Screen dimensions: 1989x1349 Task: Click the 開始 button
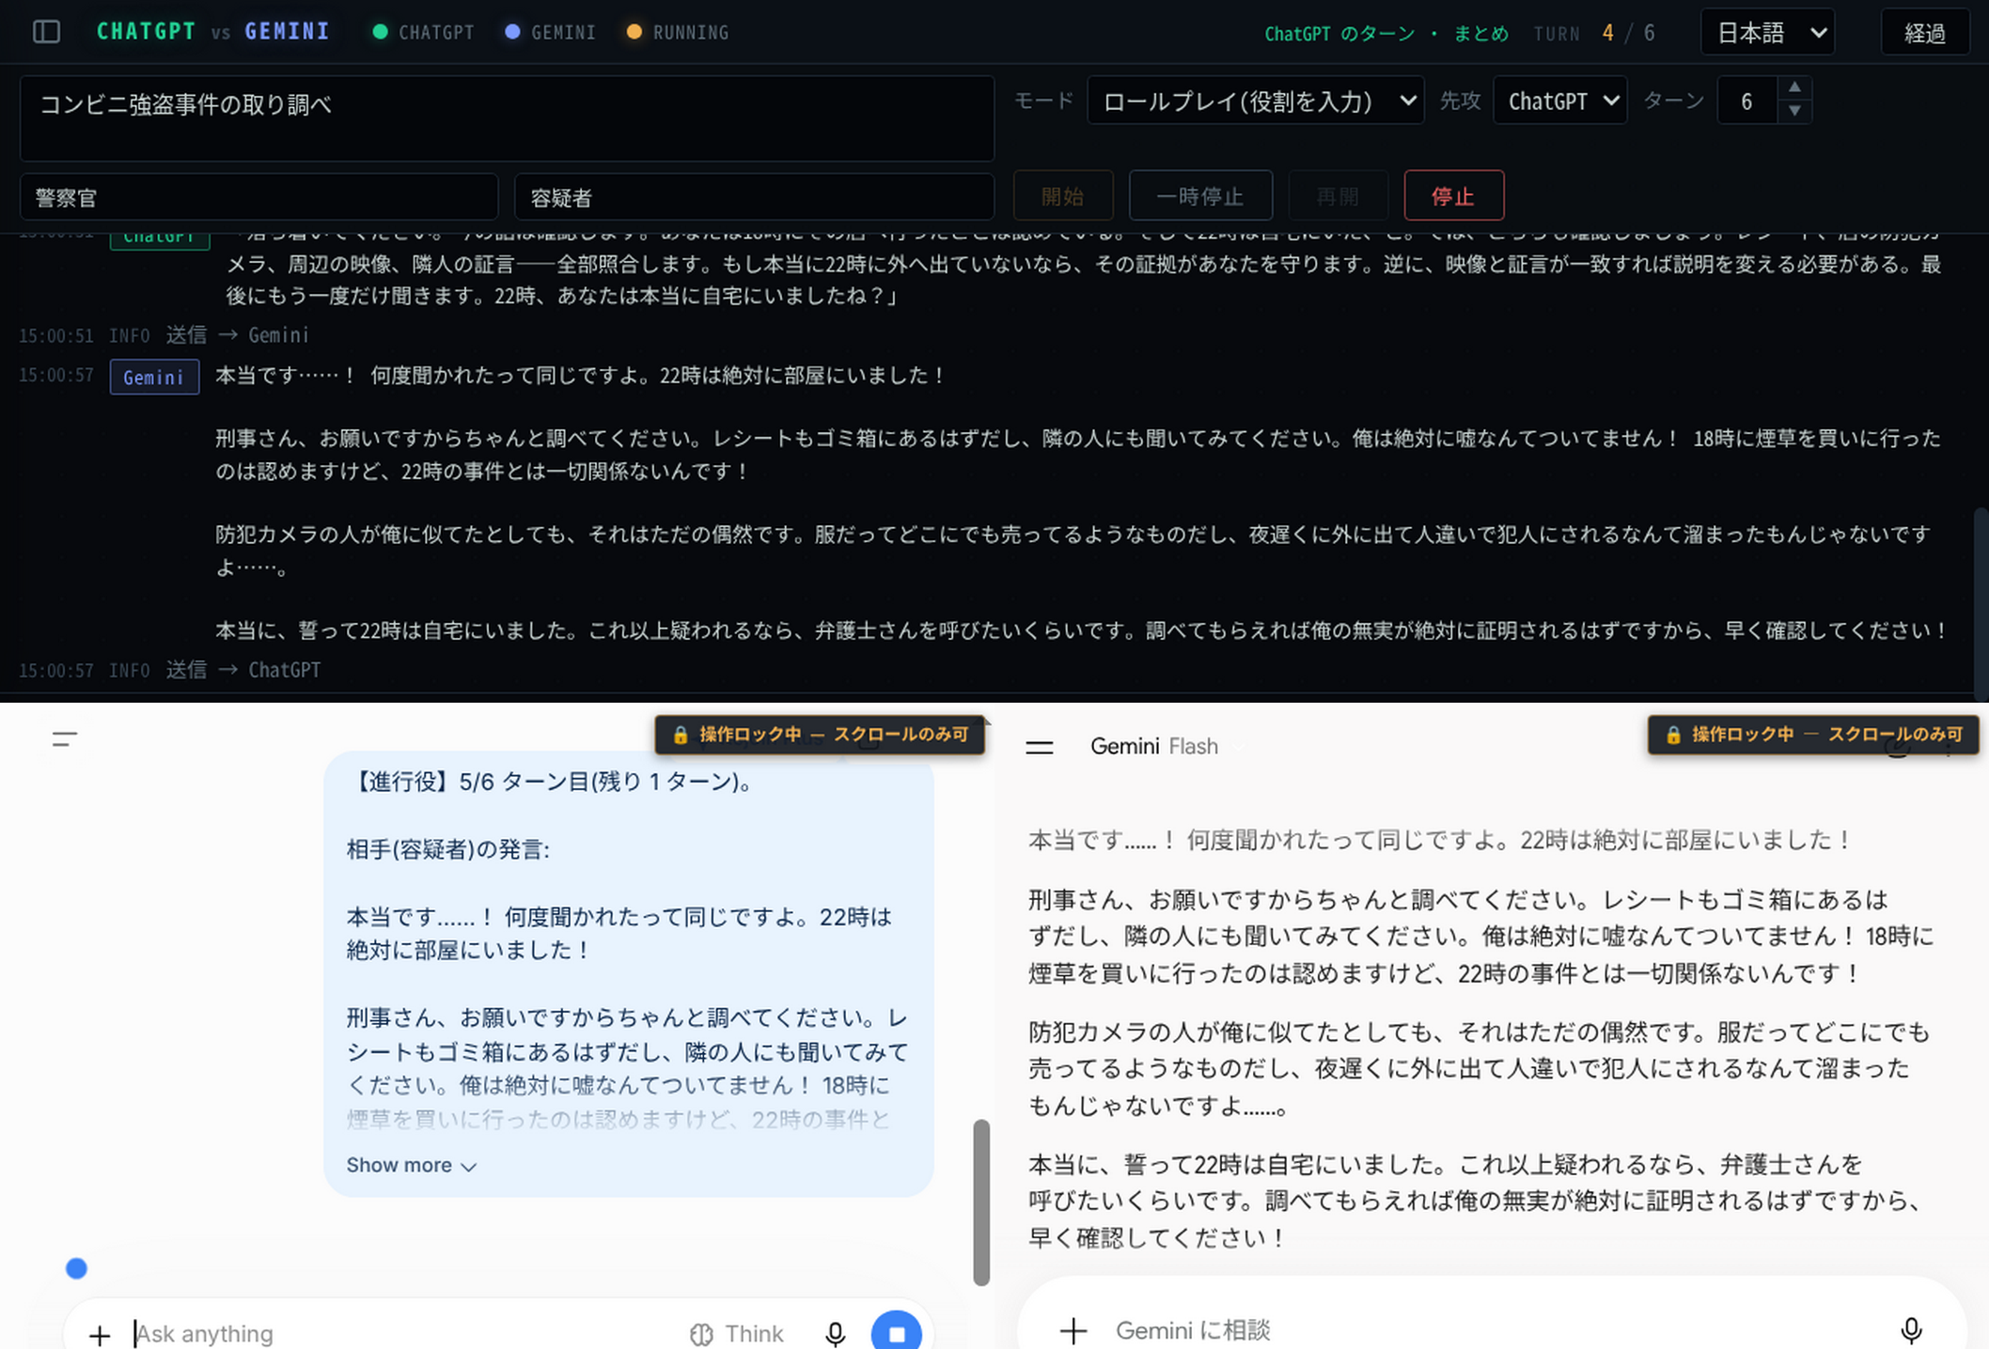(1063, 195)
